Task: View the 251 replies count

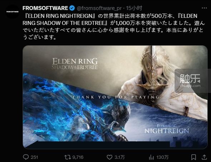Action: (34, 157)
